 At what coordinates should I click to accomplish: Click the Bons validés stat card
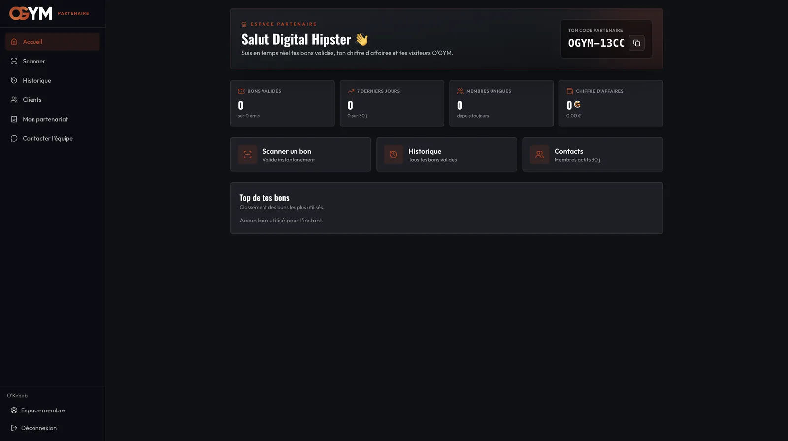click(x=282, y=103)
